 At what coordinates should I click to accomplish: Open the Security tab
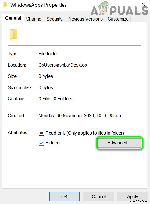pyautogui.click(x=54, y=19)
